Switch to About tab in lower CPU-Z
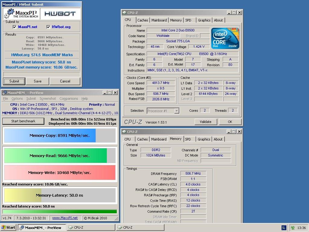Viewport: 309px width, 232px height. coord(218,139)
